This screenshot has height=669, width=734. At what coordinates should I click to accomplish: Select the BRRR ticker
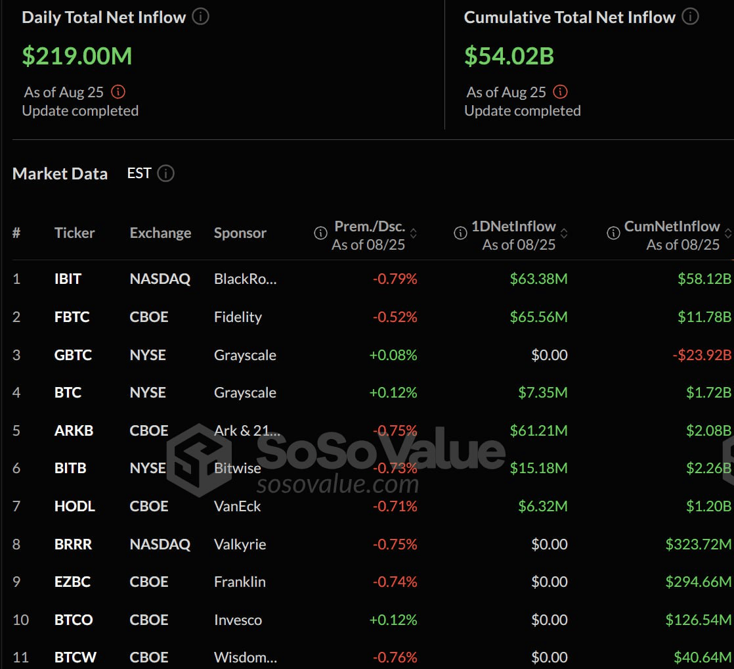74,544
